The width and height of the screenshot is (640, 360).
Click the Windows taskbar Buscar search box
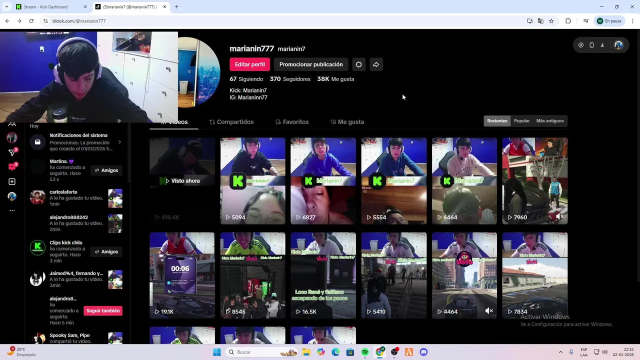pyautogui.click(x=261, y=352)
